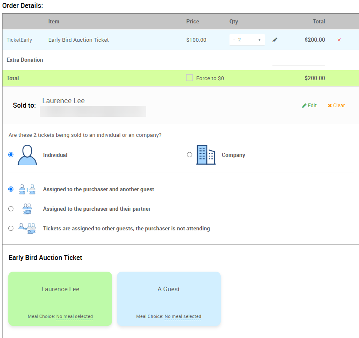Choose assigned to purchaser and their partner
This screenshot has height=338, width=359.
[11, 209]
